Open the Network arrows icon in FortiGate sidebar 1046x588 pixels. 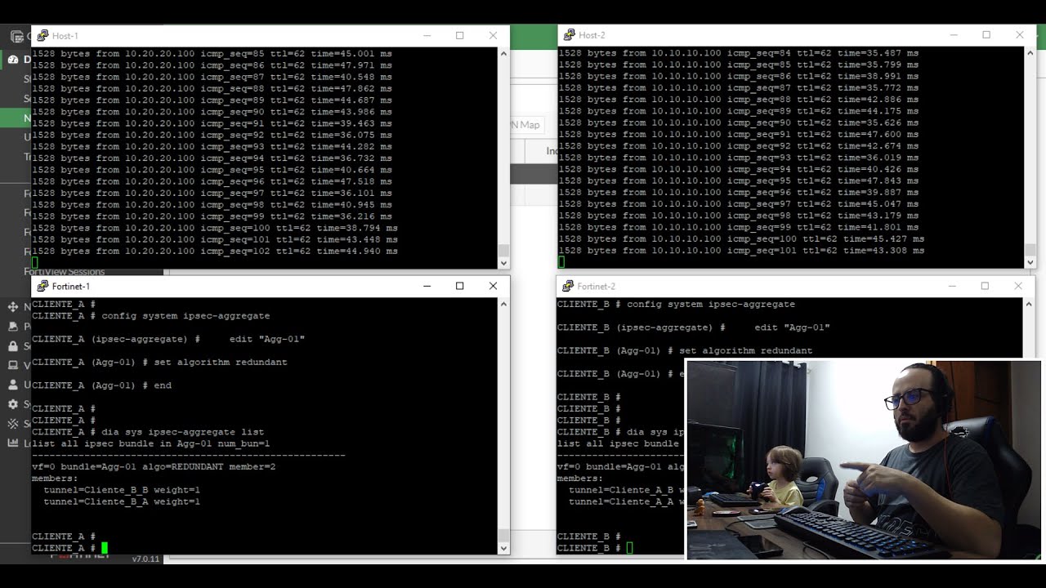(x=14, y=307)
